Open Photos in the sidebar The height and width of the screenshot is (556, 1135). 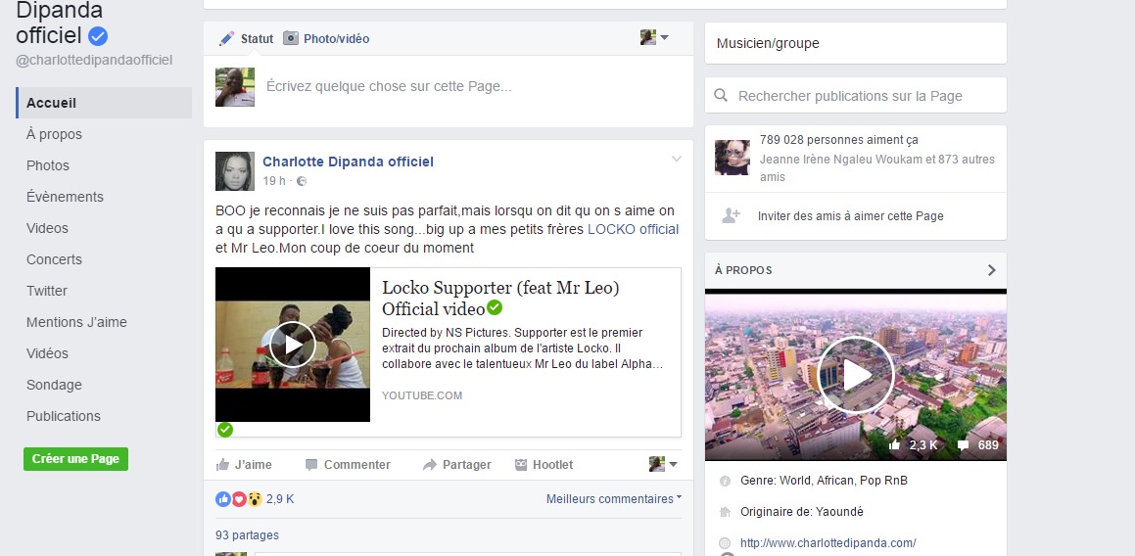coord(48,165)
